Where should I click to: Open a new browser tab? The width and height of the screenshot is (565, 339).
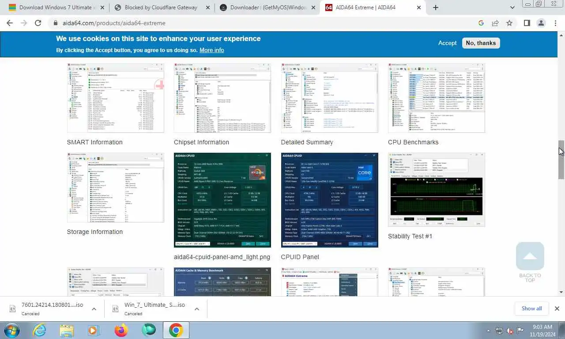tap(436, 8)
